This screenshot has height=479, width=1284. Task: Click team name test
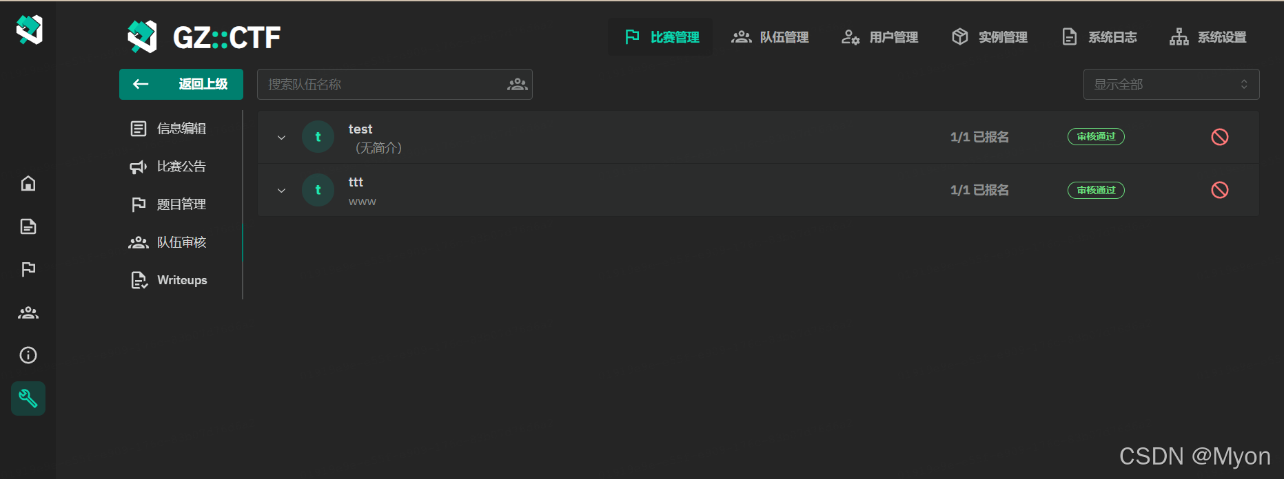(x=360, y=129)
